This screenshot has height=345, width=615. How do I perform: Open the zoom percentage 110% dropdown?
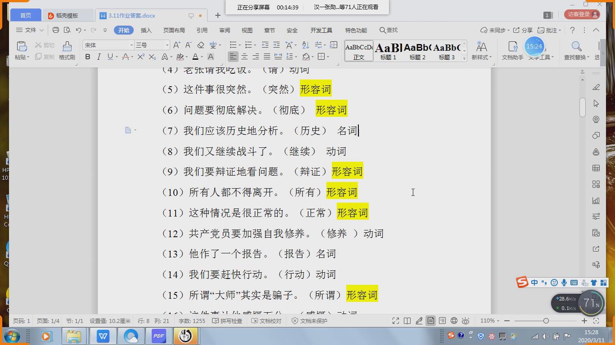click(x=490, y=321)
